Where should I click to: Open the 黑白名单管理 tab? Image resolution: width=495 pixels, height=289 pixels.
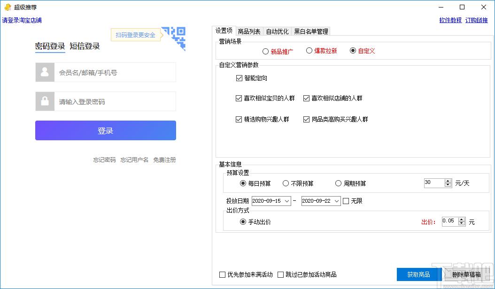pyautogui.click(x=311, y=31)
